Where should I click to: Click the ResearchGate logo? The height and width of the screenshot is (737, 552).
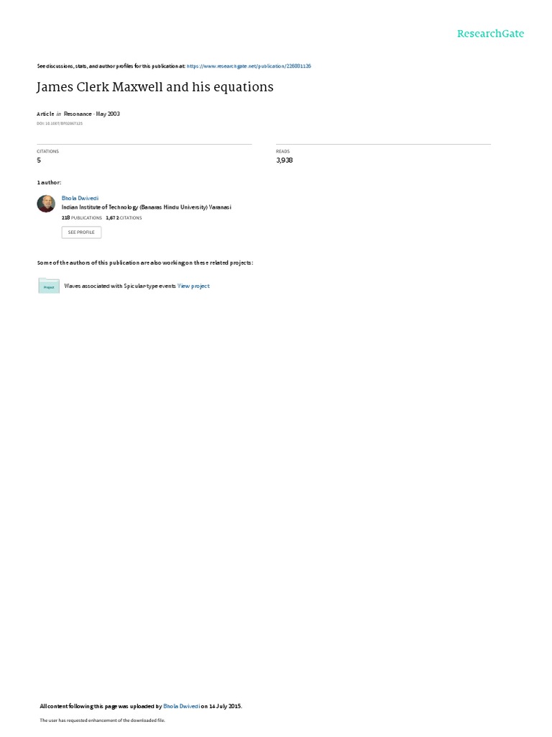coord(490,33)
